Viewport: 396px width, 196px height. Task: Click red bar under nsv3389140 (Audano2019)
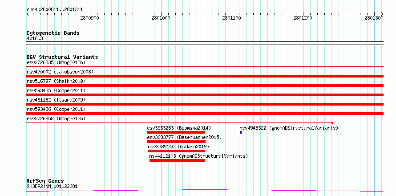[176, 151]
